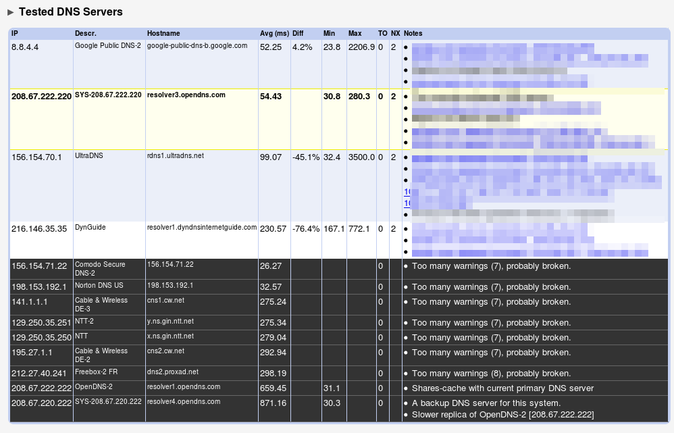Click the Hostname column header
The height and width of the screenshot is (433, 674).
pyautogui.click(x=163, y=33)
